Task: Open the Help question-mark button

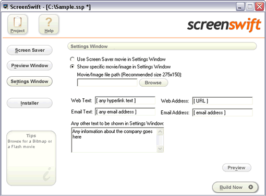Action: (49, 24)
